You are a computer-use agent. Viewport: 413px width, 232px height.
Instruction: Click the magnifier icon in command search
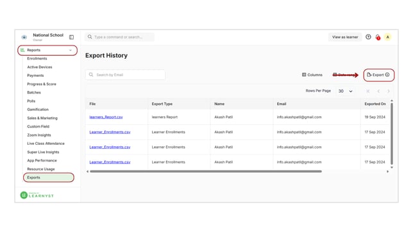coord(90,37)
